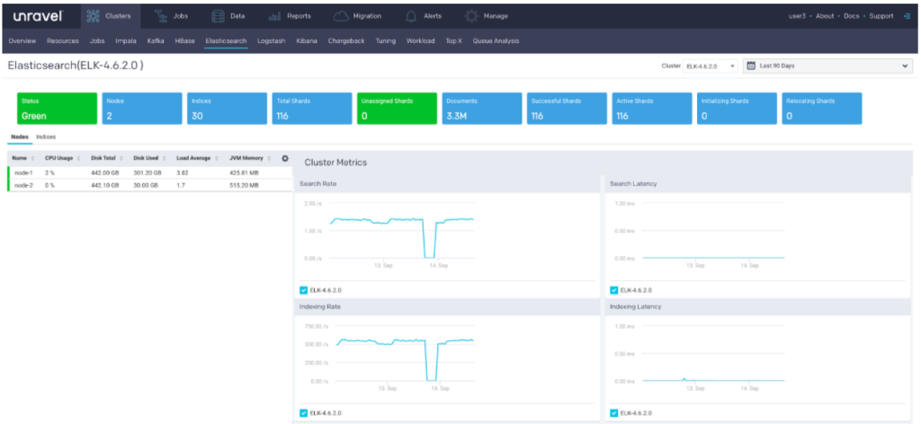921x424 pixels.
Task: Uncheck ELK-4.6.2.0 under Indexing Rate chart
Action: click(x=303, y=413)
